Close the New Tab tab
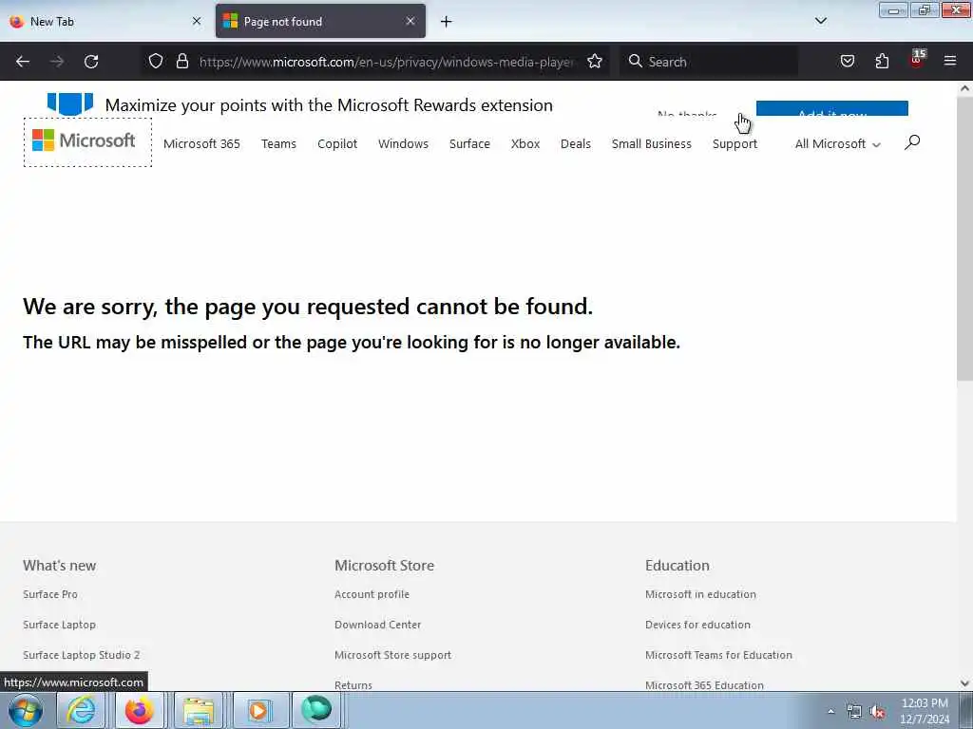 point(197,21)
